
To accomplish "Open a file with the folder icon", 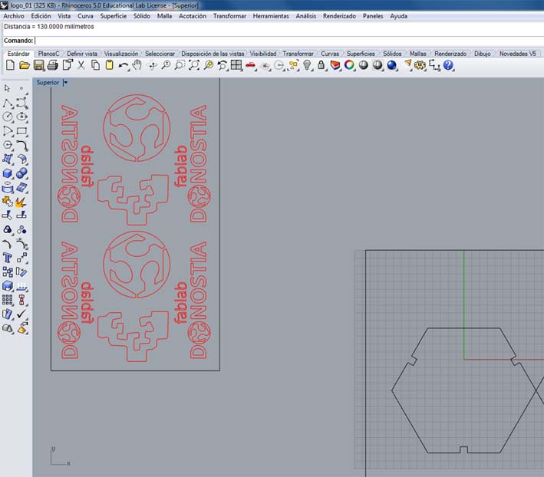I will click(25, 65).
